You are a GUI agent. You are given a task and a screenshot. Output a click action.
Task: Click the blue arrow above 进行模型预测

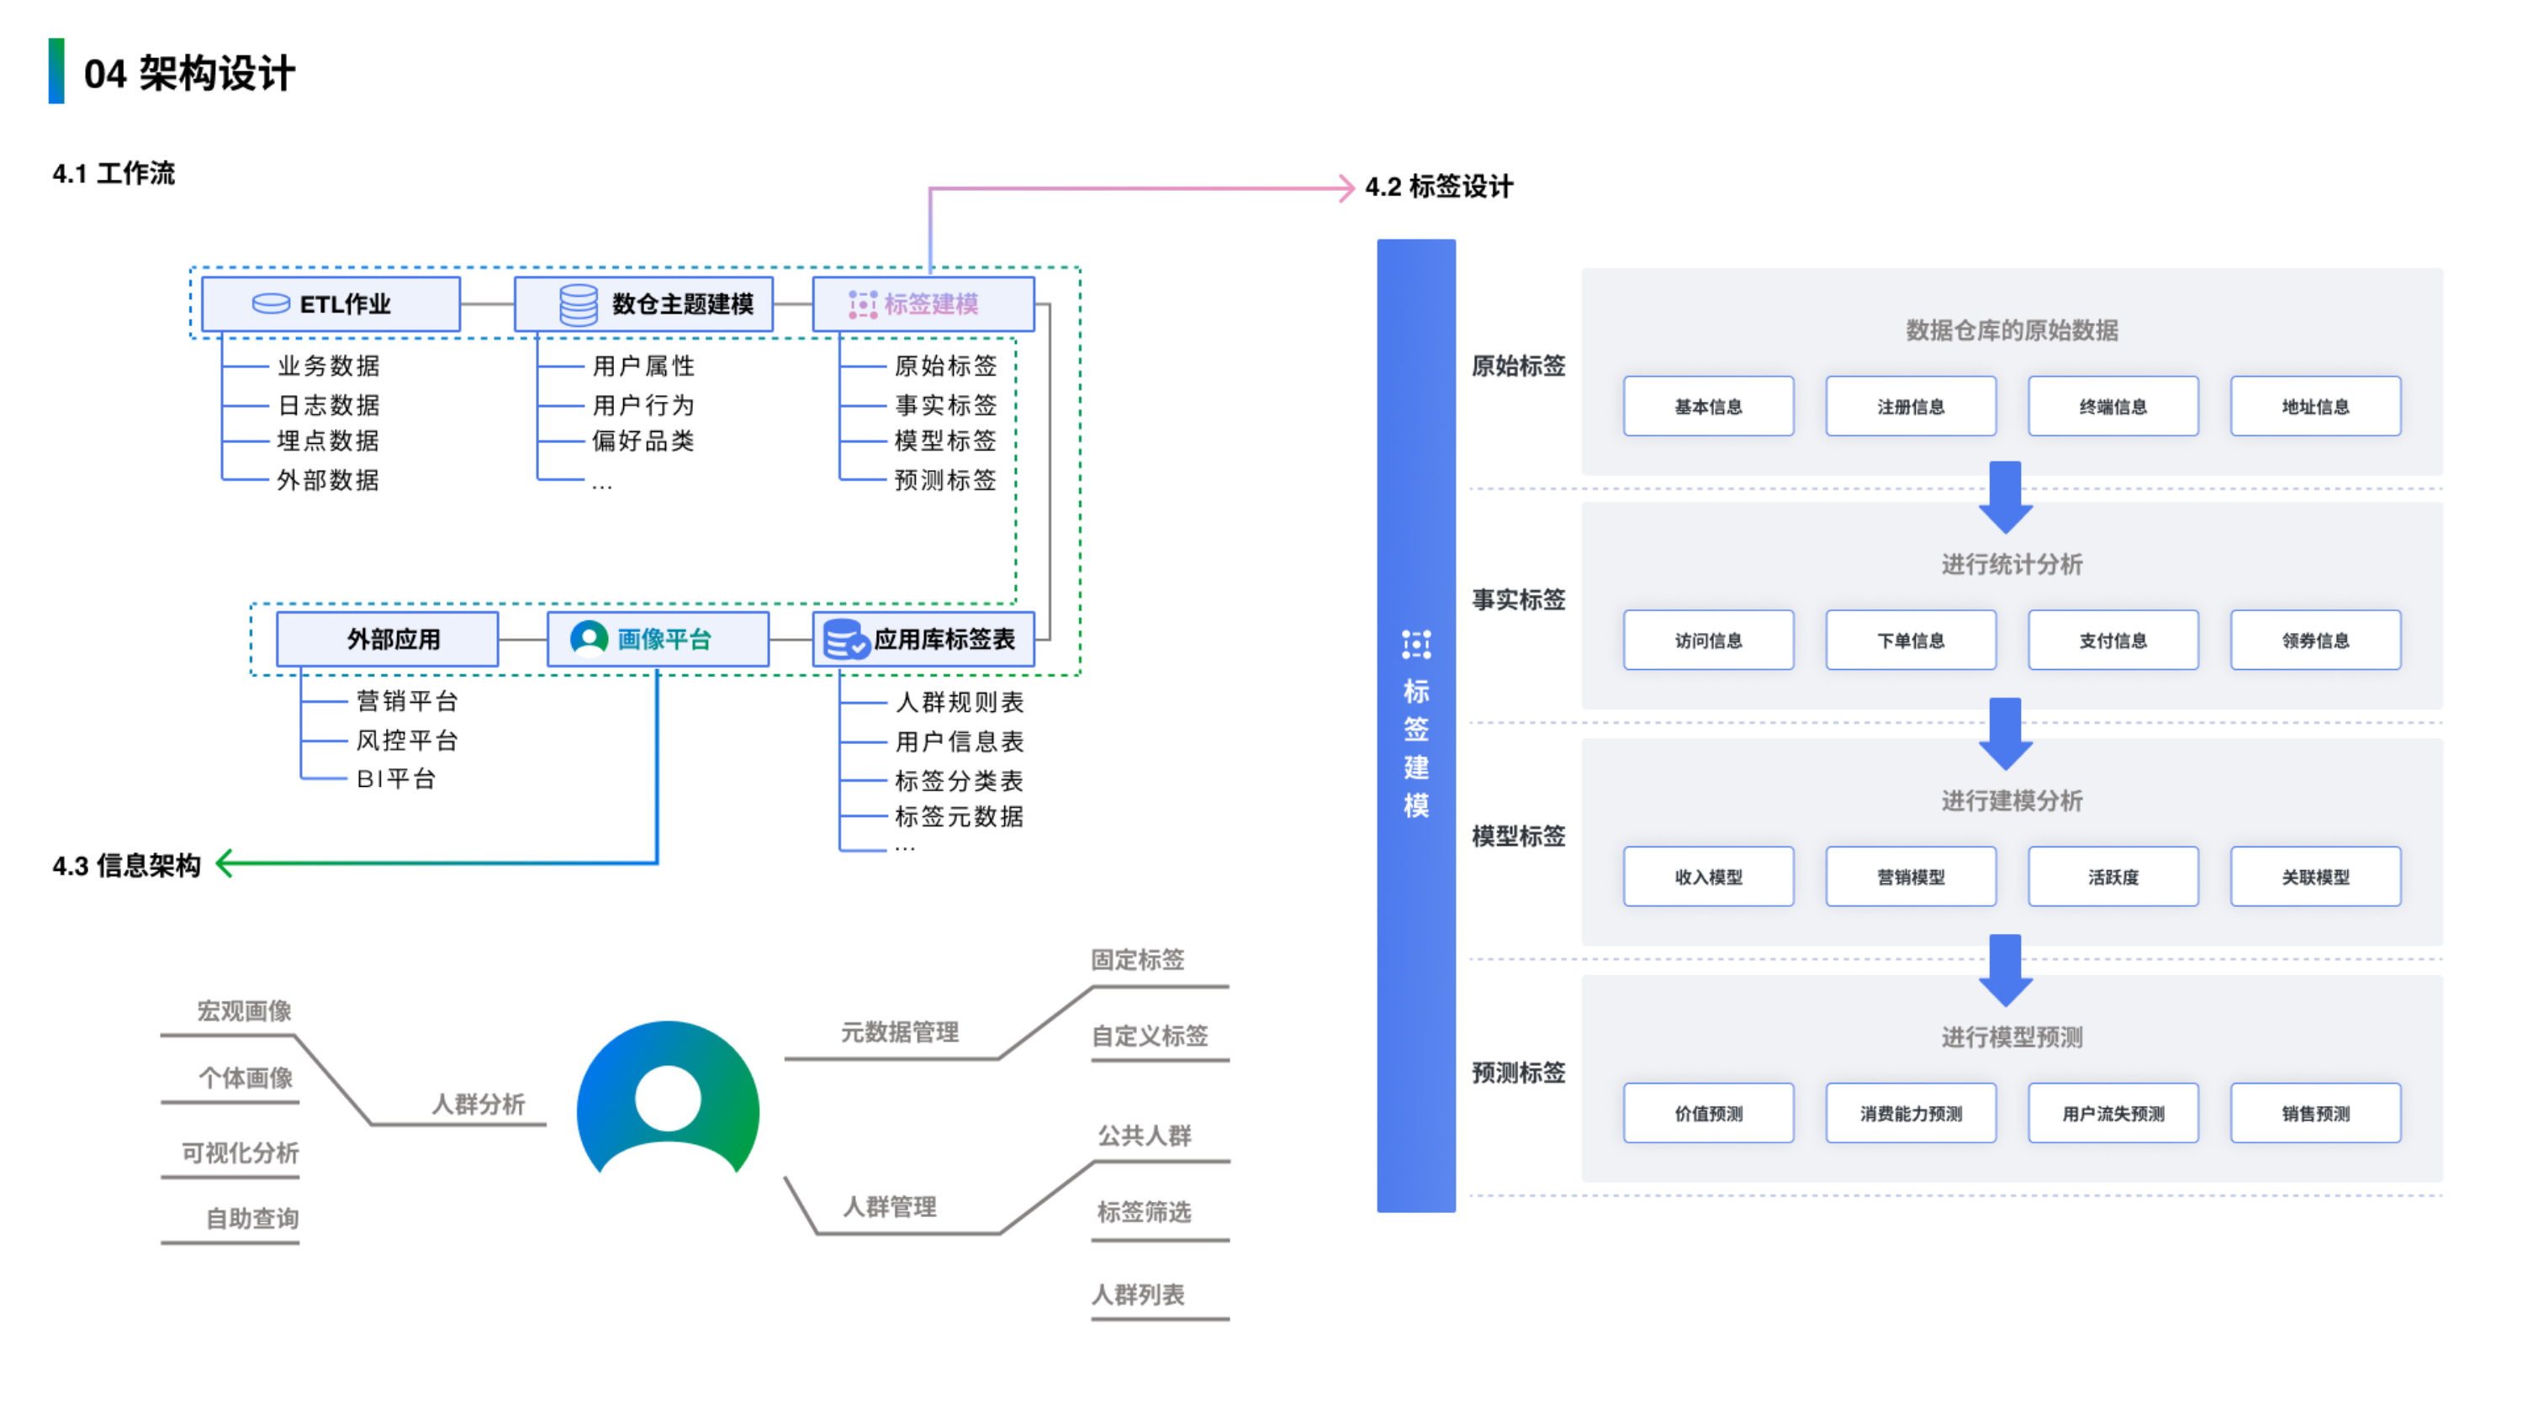pos(2005,970)
